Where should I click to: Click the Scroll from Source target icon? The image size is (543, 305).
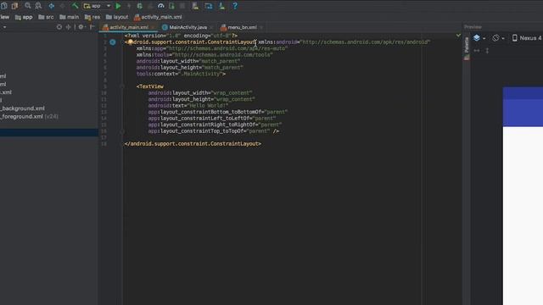click(59, 27)
